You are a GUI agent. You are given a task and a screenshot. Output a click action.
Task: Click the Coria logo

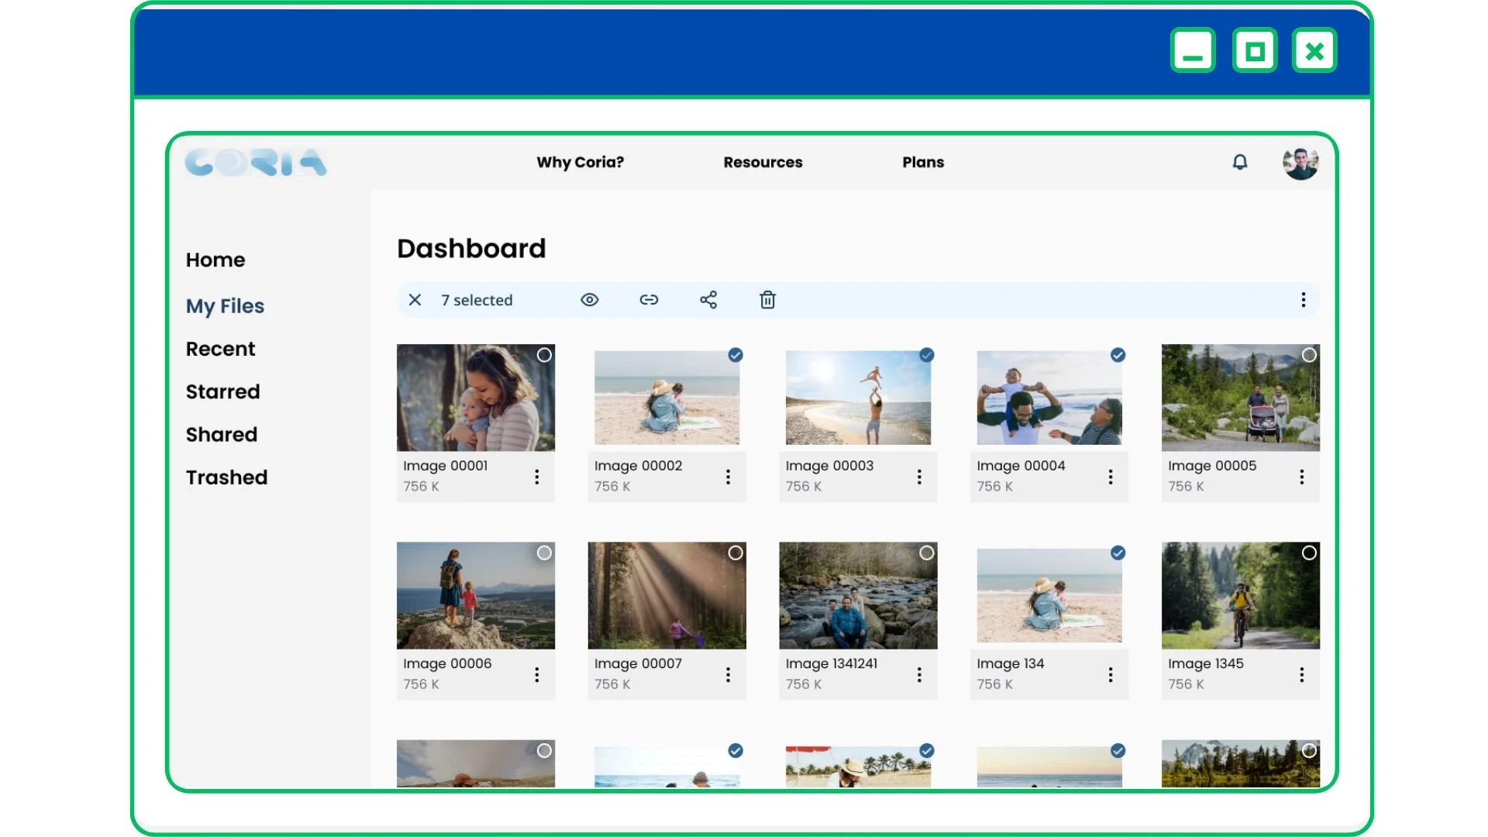(x=256, y=163)
